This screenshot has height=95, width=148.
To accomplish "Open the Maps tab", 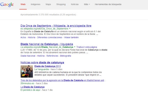I will 48,4.
